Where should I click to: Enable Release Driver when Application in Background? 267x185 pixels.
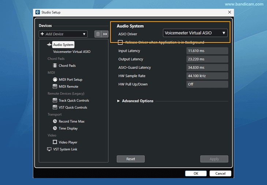click(120, 42)
